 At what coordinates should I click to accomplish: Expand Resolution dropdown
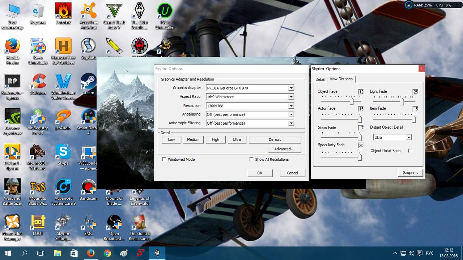click(x=291, y=106)
